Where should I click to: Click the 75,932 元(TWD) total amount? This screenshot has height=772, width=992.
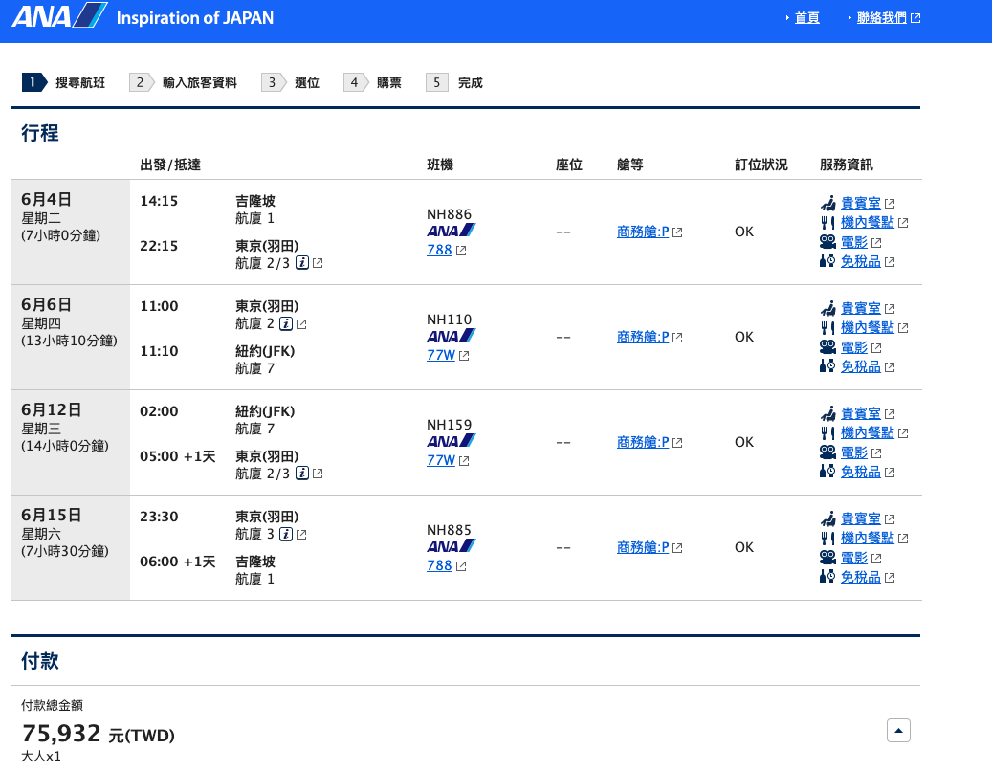99,734
